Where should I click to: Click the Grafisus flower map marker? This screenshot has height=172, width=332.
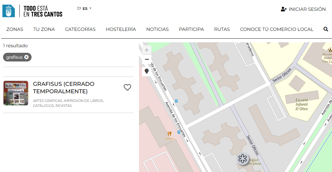click(243, 159)
